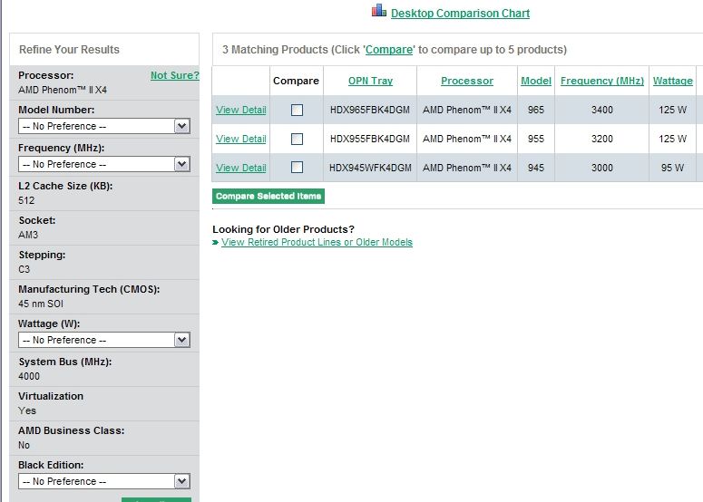Click the L2 Cache Size value 512

click(x=26, y=200)
